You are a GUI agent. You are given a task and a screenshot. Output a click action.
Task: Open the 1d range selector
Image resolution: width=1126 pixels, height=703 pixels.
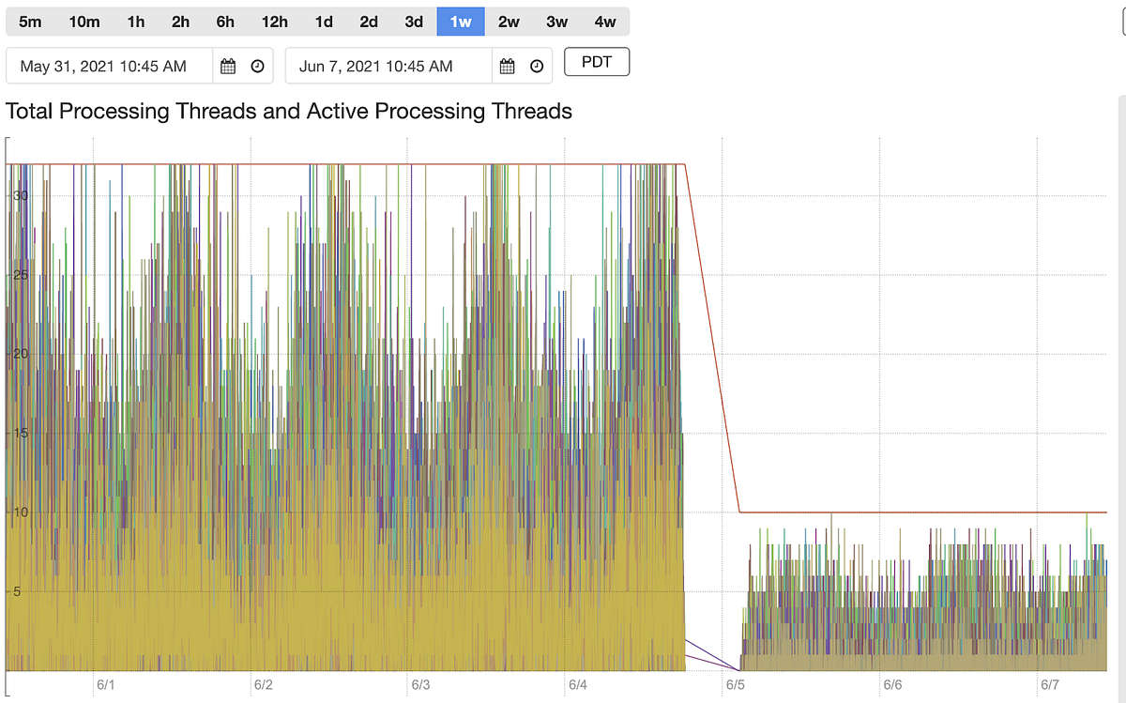tap(323, 21)
